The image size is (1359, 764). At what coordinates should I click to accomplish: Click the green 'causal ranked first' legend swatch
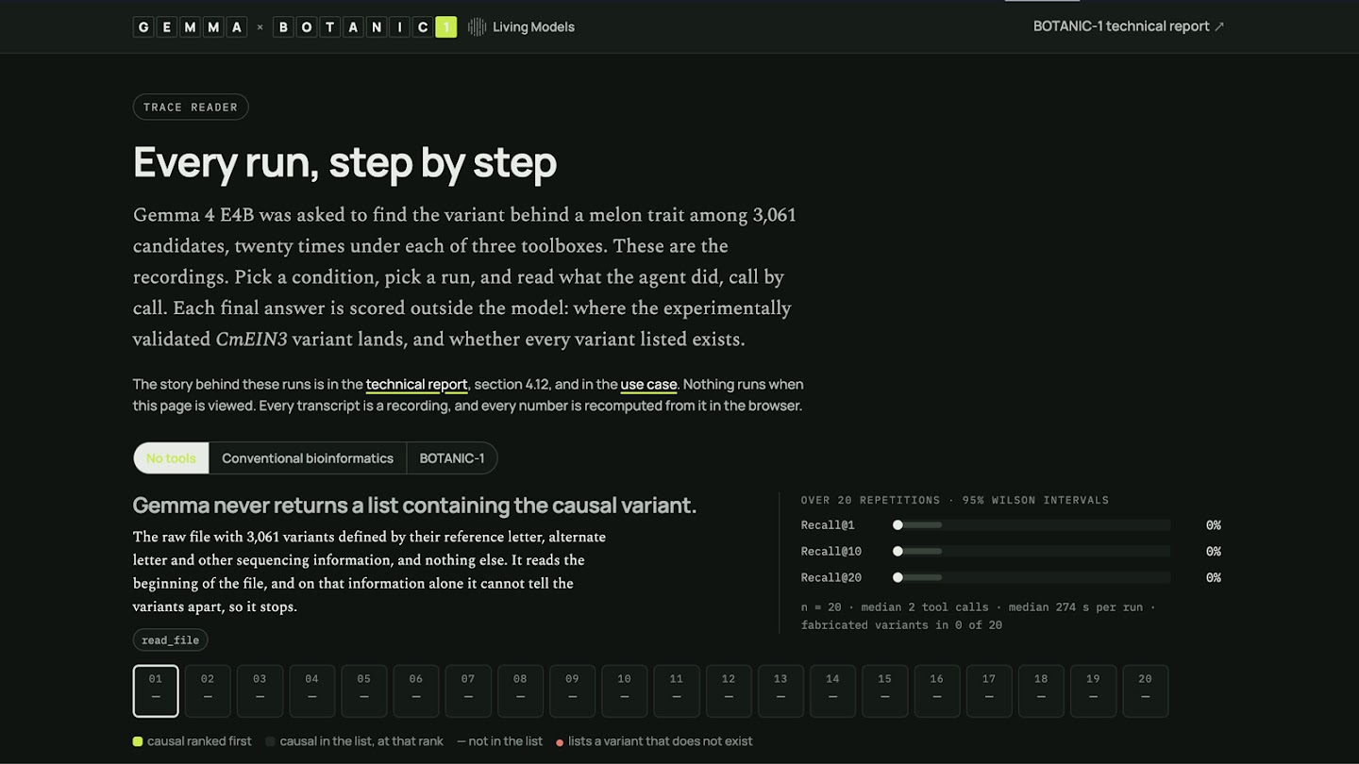pyautogui.click(x=138, y=741)
